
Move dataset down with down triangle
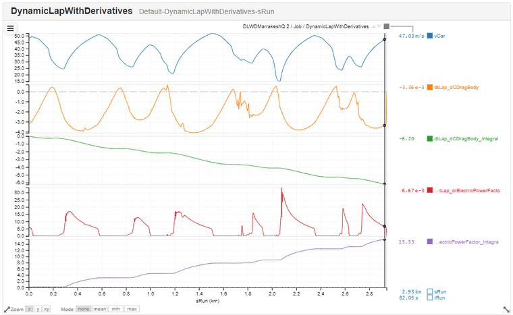(x=379, y=26)
